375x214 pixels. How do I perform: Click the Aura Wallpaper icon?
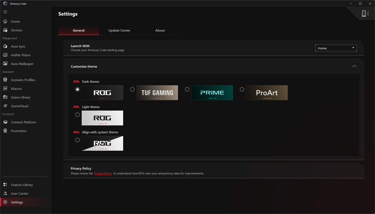(5, 64)
